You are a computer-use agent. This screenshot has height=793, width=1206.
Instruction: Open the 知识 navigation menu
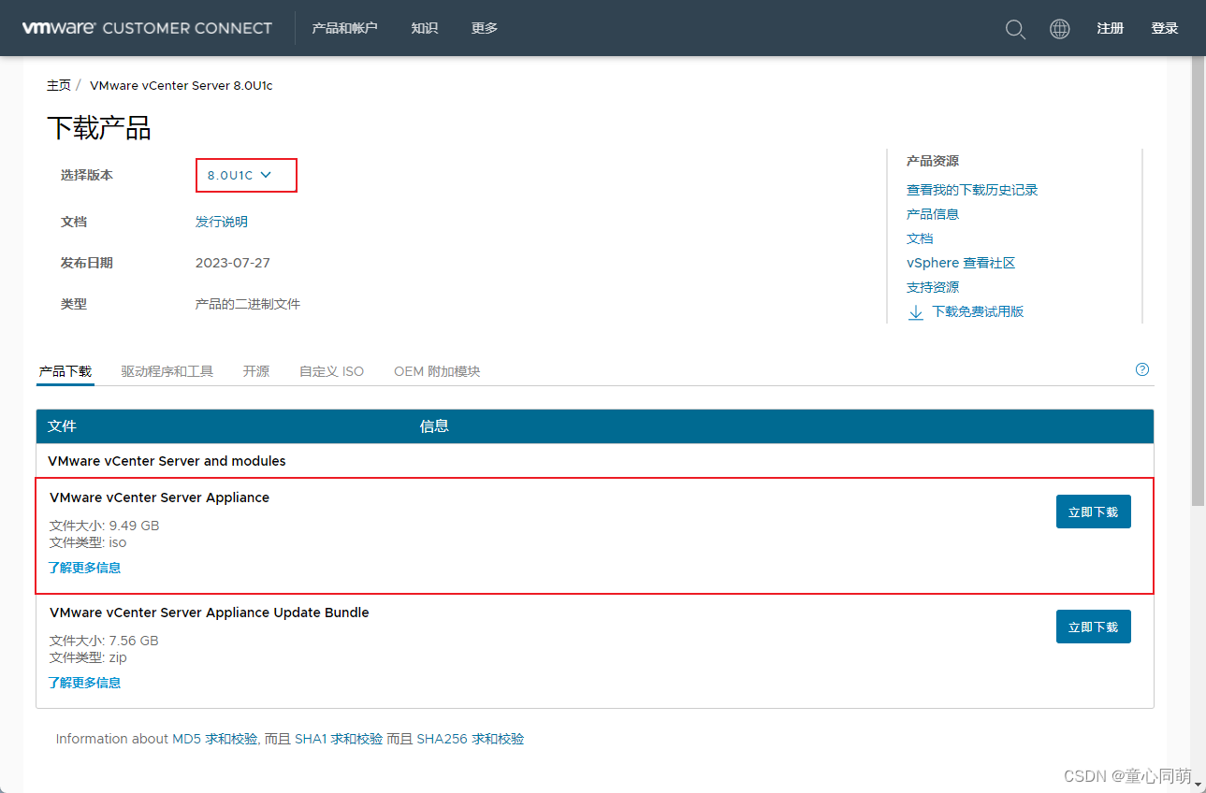click(x=424, y=28)
